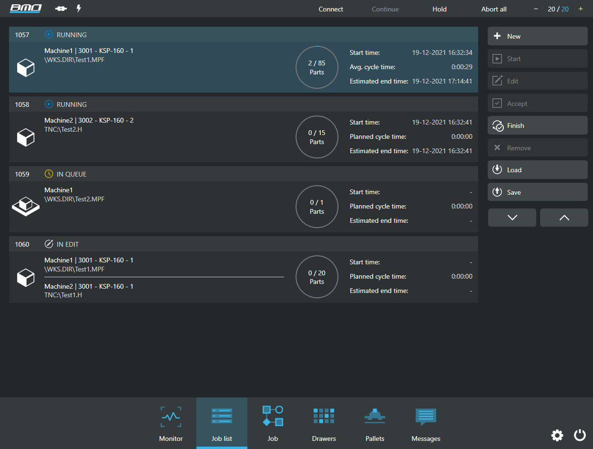This screenshot has width=593, height=449.
Task: Open the Drawers tab
Action: pyautogui.click(x=324, y=423)
